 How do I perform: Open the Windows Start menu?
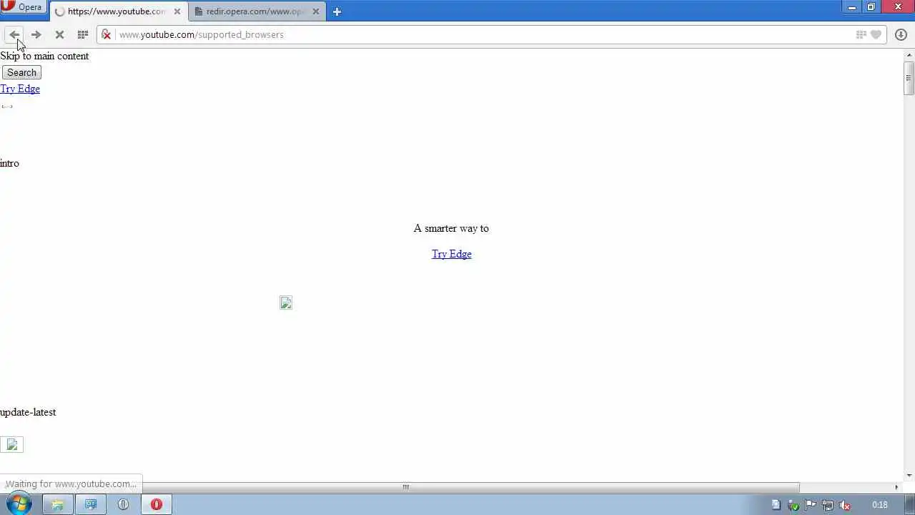[19, 504]
